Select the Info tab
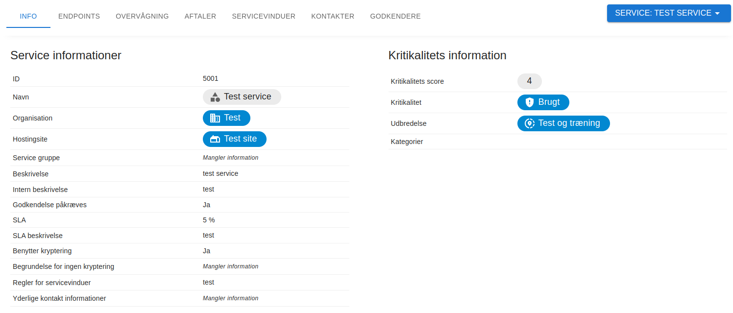Viewport: 733px width, 313px height. [x=28, y=16]
